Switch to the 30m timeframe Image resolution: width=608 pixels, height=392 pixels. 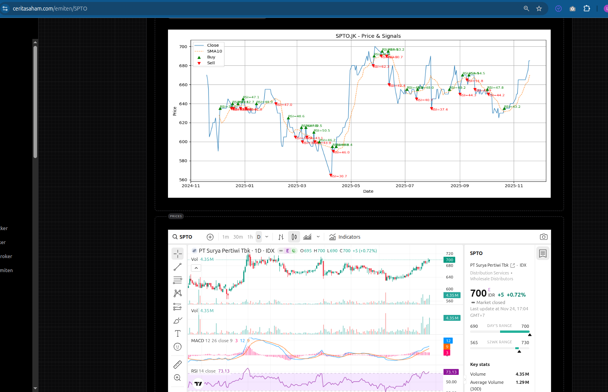[x=238, y=237]
